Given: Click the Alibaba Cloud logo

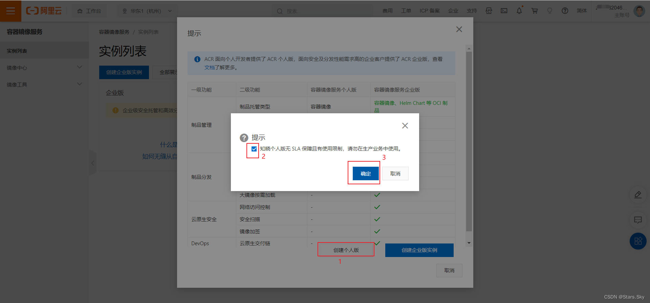Looking at the screenshot, I should [x=44, y=11].
